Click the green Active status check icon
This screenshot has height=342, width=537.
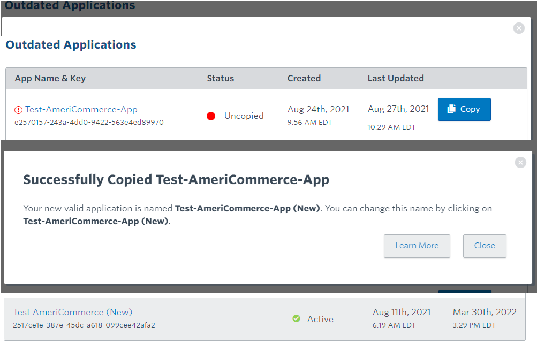pos(296,319)
